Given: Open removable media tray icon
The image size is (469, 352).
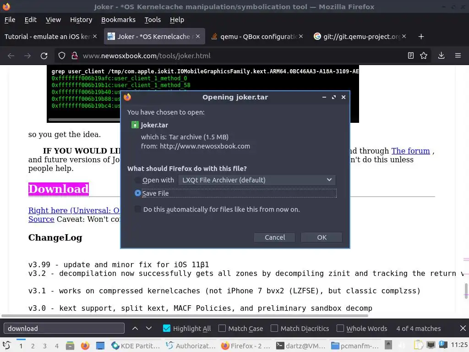Looking at the screenshot, I should tap(388, 345).
